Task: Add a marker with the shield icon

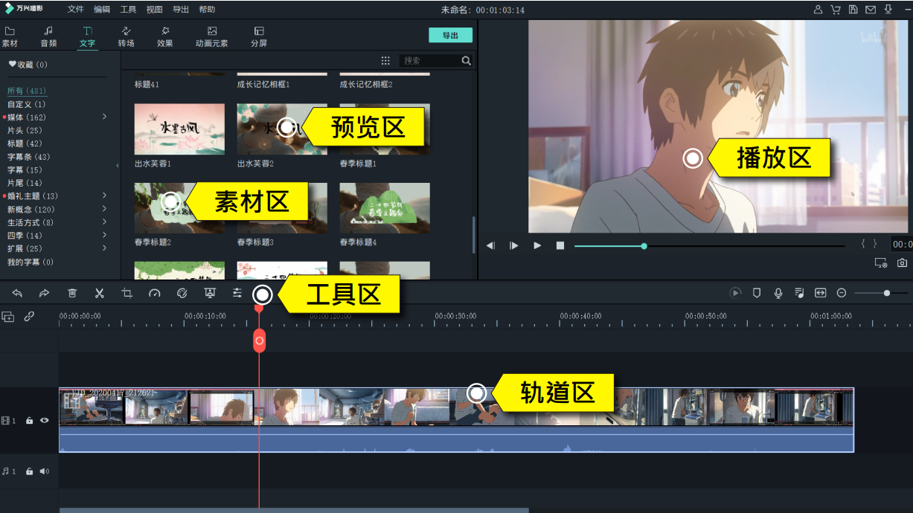Action: 757,293
